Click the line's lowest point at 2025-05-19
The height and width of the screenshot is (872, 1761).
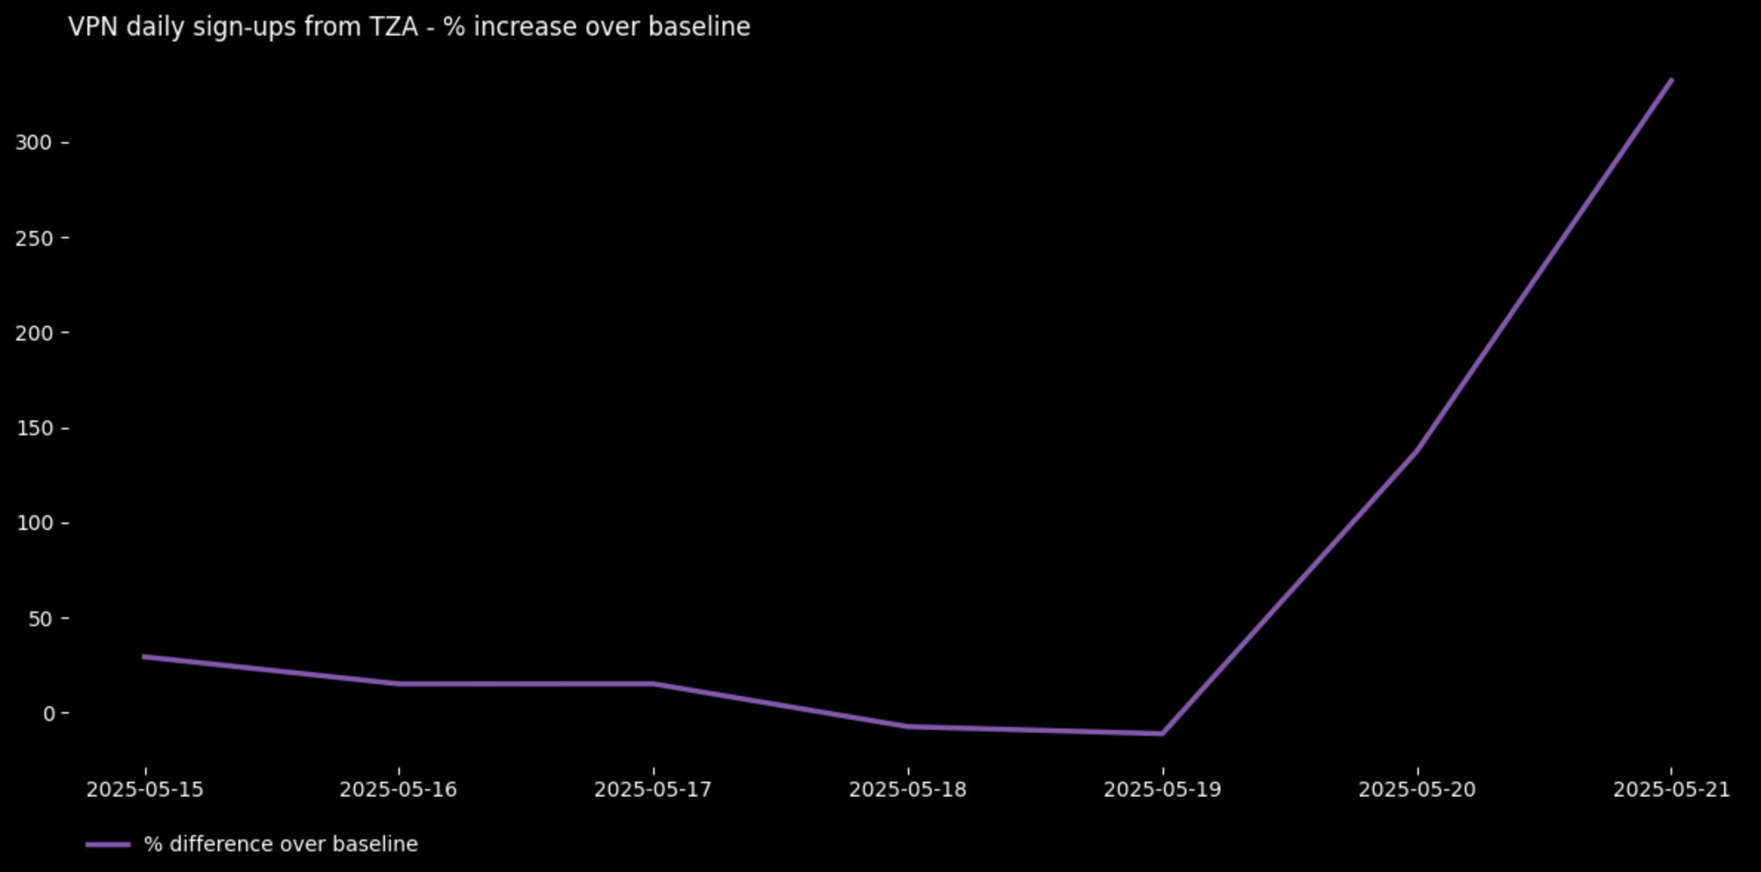(x=1162, y=734)
